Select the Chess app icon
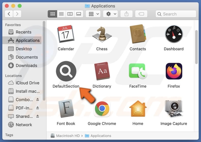The image size is (201, 142). [x=102, y=34]
